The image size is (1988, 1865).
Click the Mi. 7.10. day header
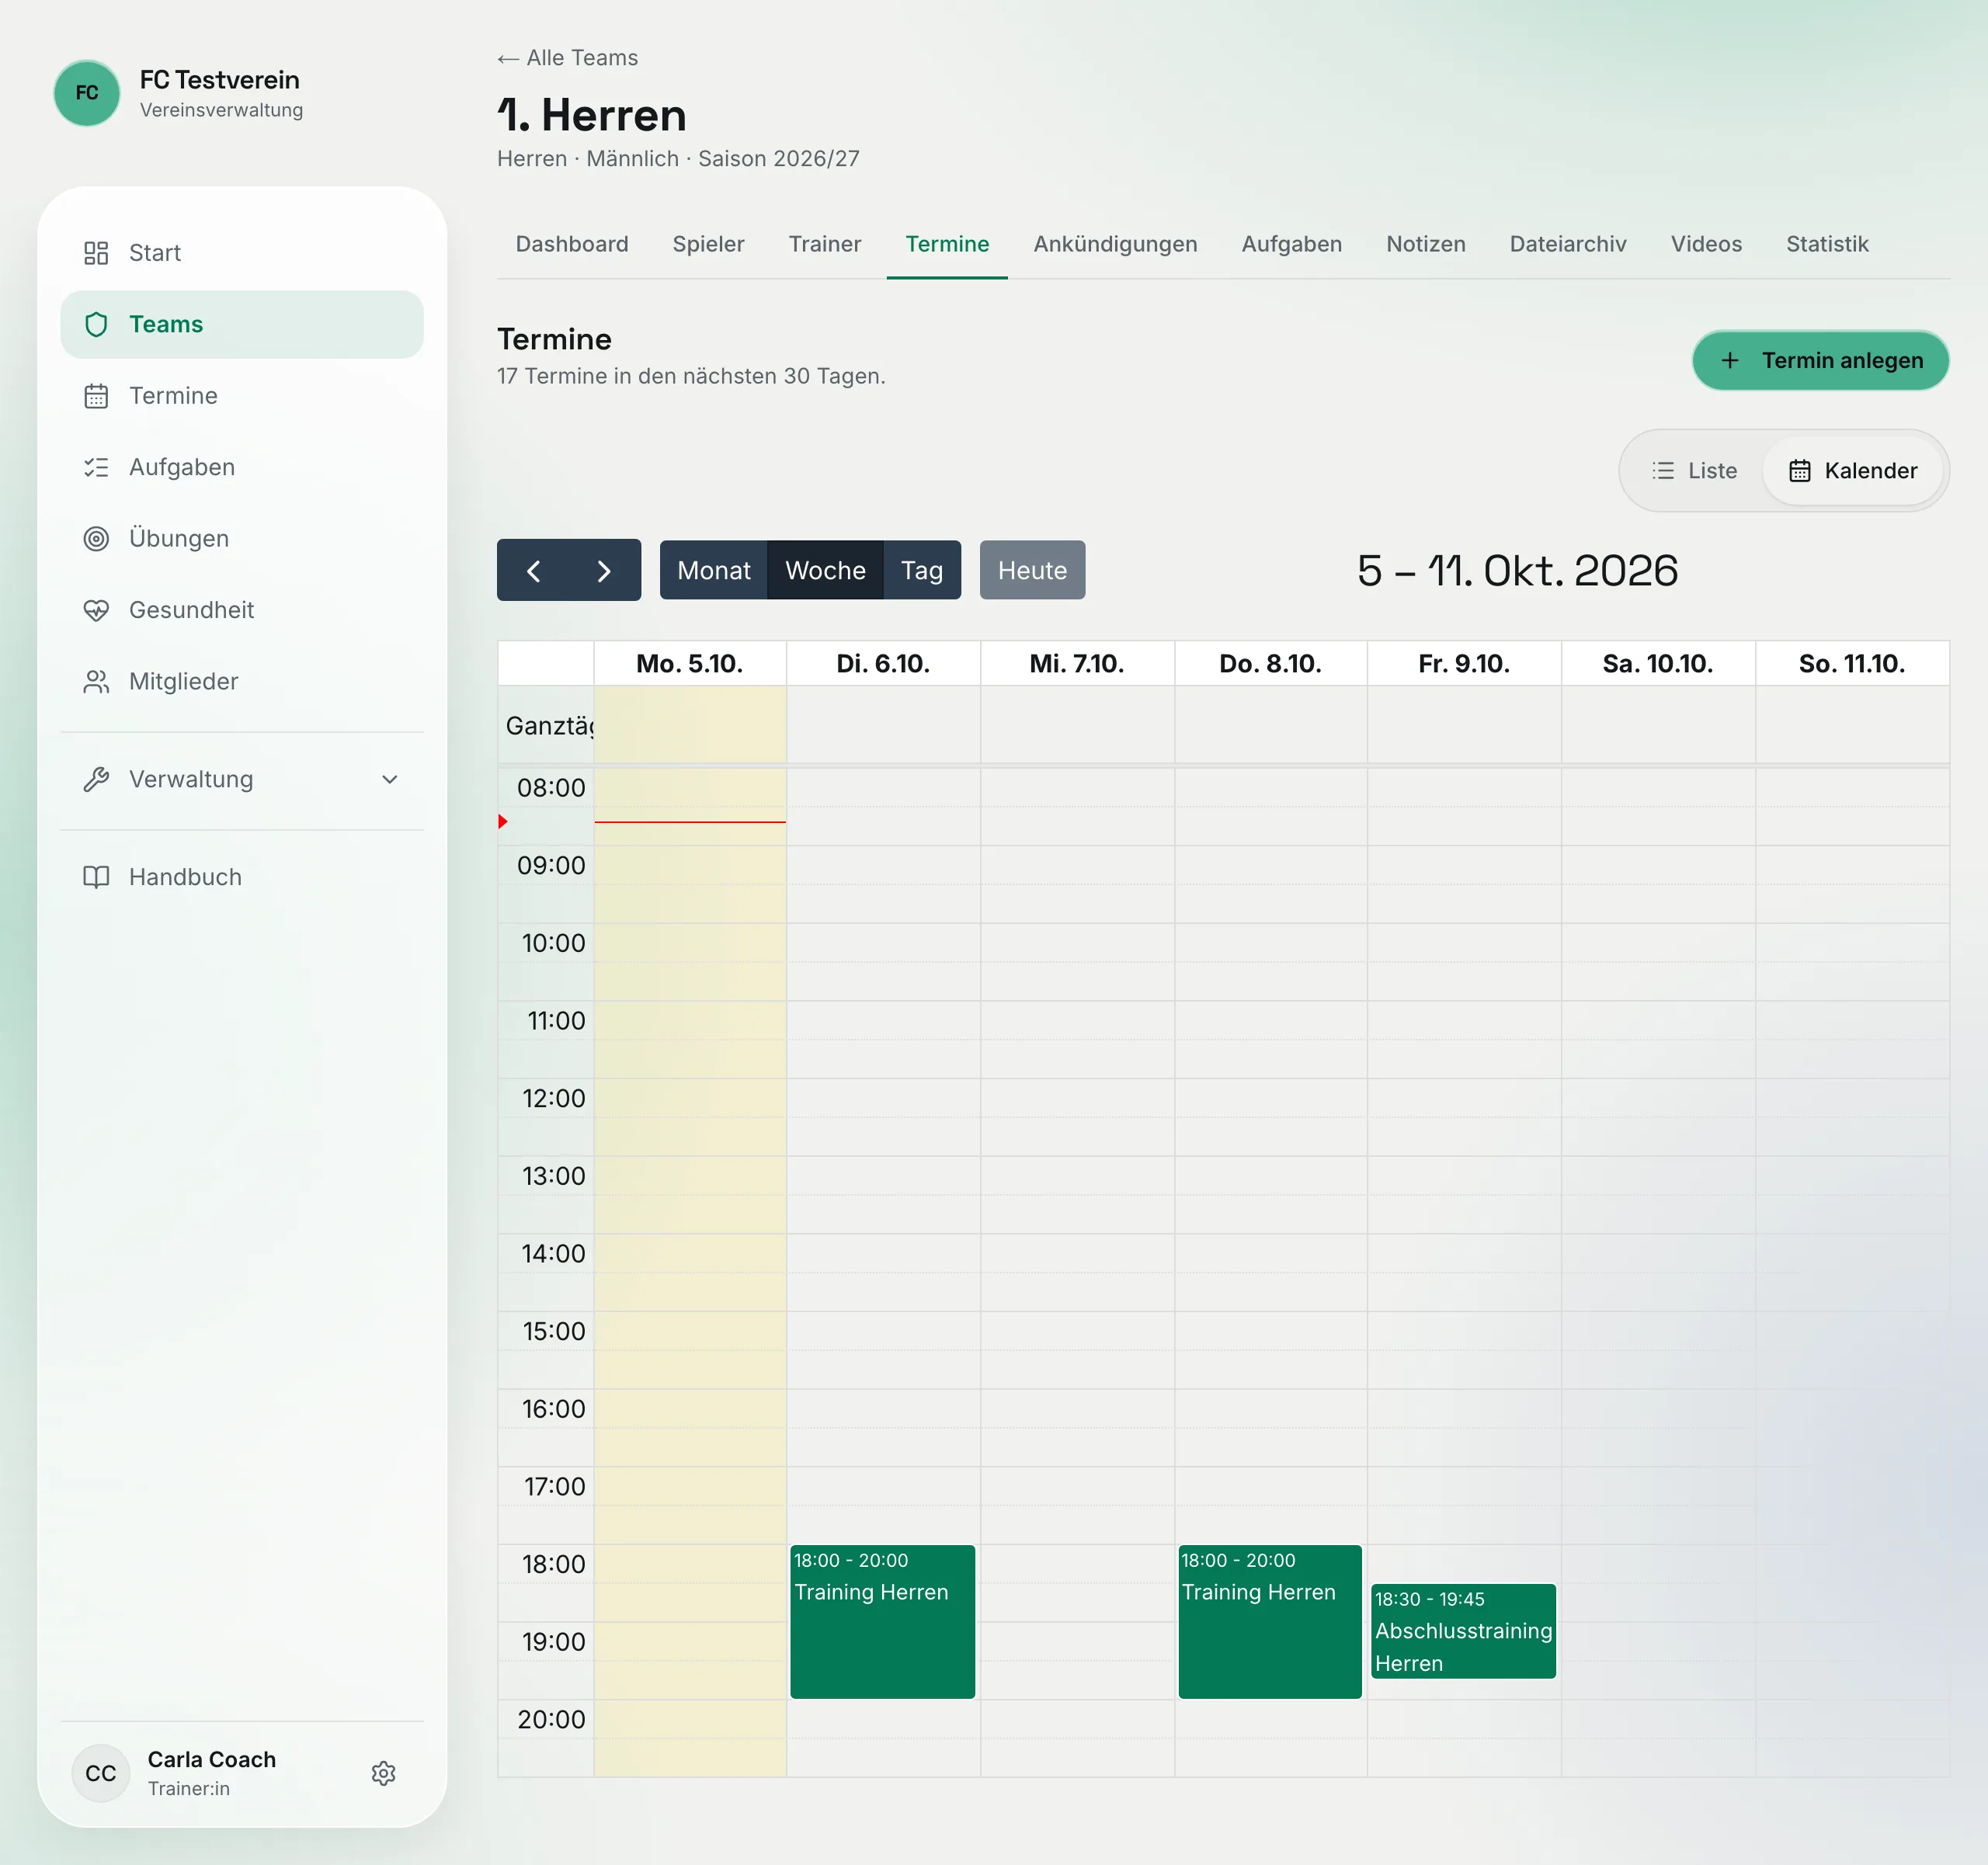tap(1076, 664)
